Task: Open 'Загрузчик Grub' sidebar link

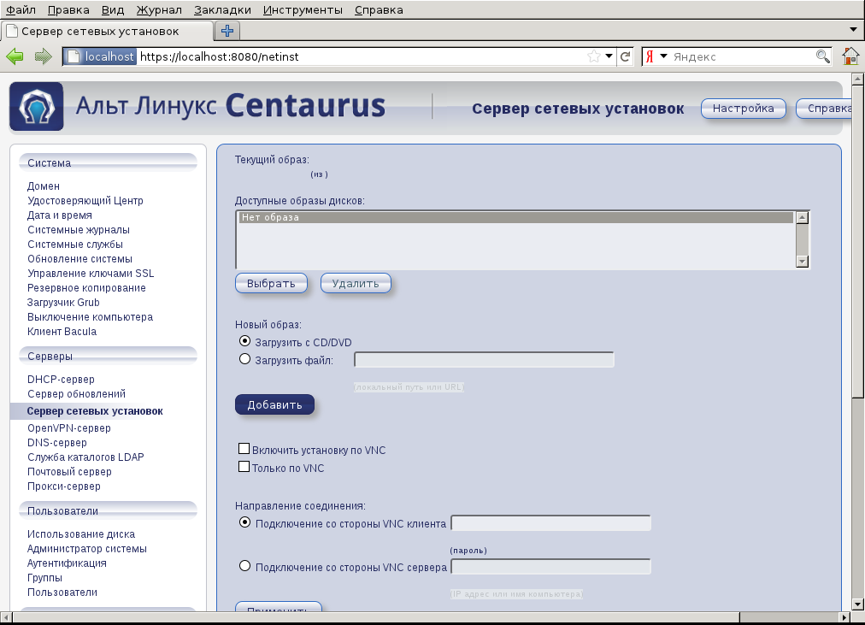Action: (63, 303)
